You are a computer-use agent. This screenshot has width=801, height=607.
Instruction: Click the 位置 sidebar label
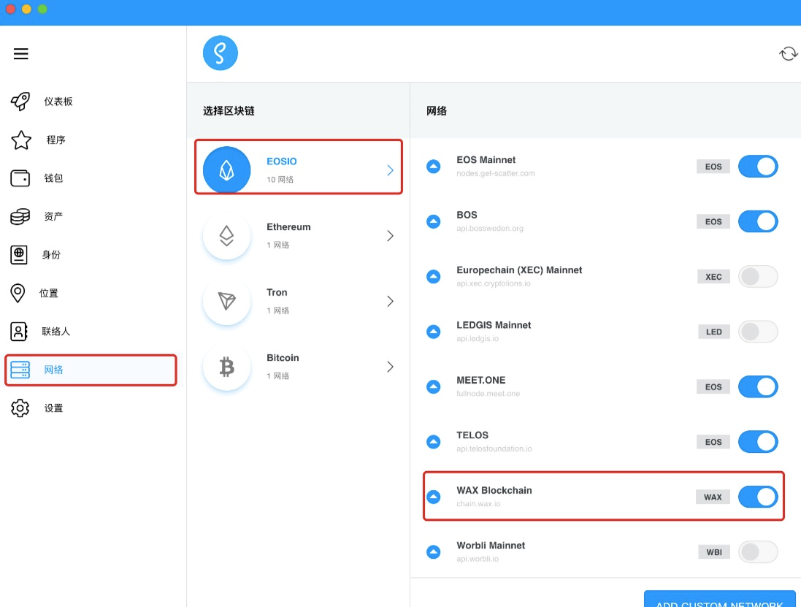[x=48, y=293]
